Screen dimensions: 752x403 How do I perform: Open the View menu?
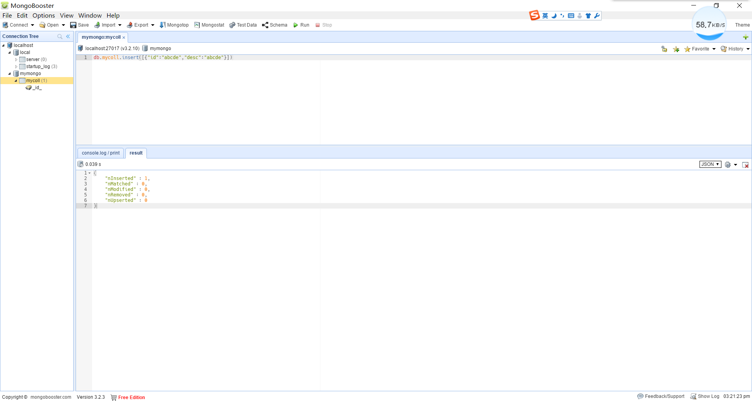pos(67,16)
